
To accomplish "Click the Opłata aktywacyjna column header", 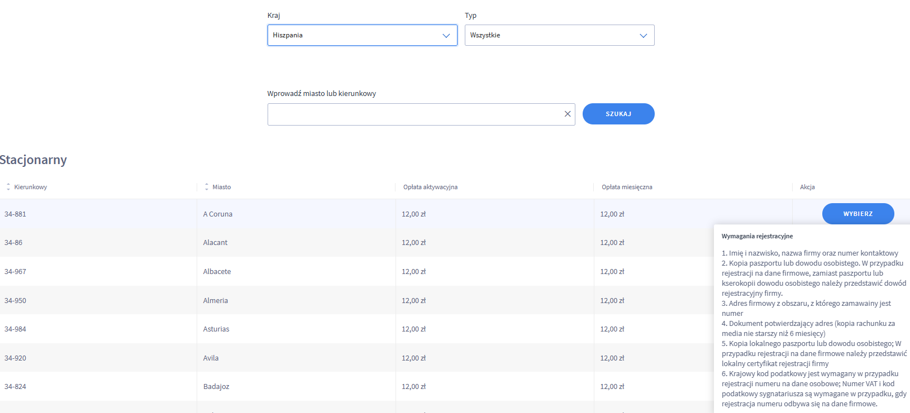I will [430, 187].
